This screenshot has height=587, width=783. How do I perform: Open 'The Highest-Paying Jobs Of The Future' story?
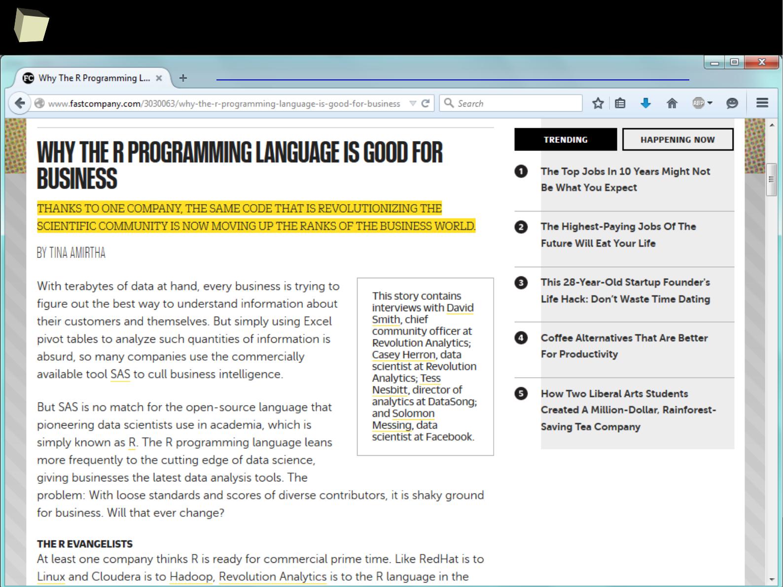coord(618,235)
